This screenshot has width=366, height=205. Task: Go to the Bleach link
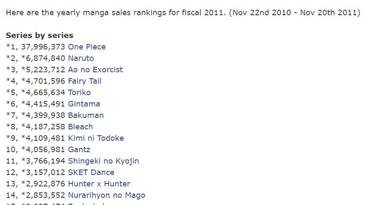[x=80, y=127]
